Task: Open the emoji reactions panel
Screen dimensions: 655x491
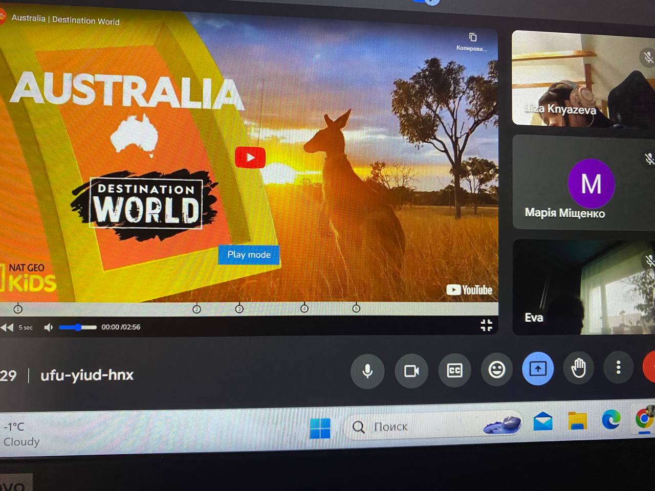Action: point(496,370)
